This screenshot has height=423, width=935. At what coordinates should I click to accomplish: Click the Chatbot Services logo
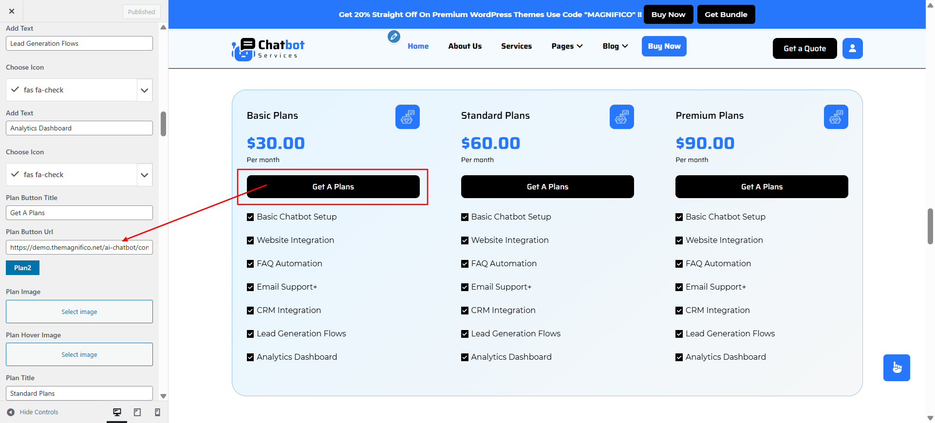(268, 49)
